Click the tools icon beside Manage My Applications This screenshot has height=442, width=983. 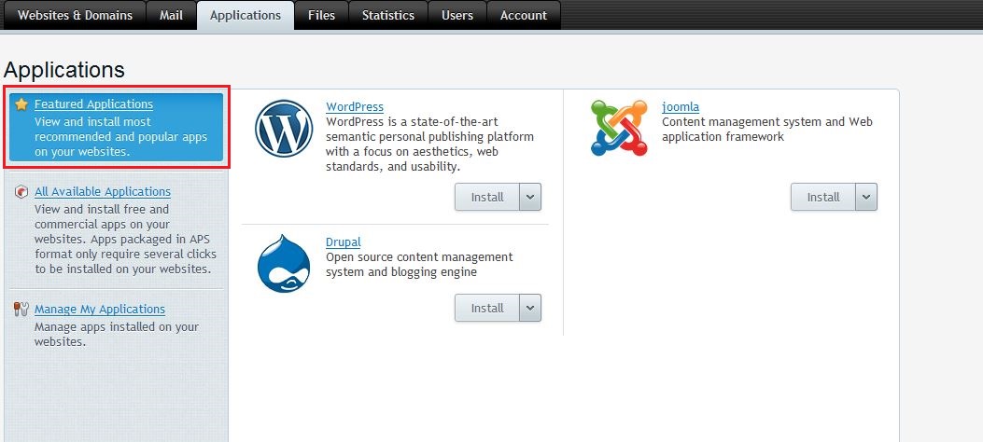(x=21, y=310)
